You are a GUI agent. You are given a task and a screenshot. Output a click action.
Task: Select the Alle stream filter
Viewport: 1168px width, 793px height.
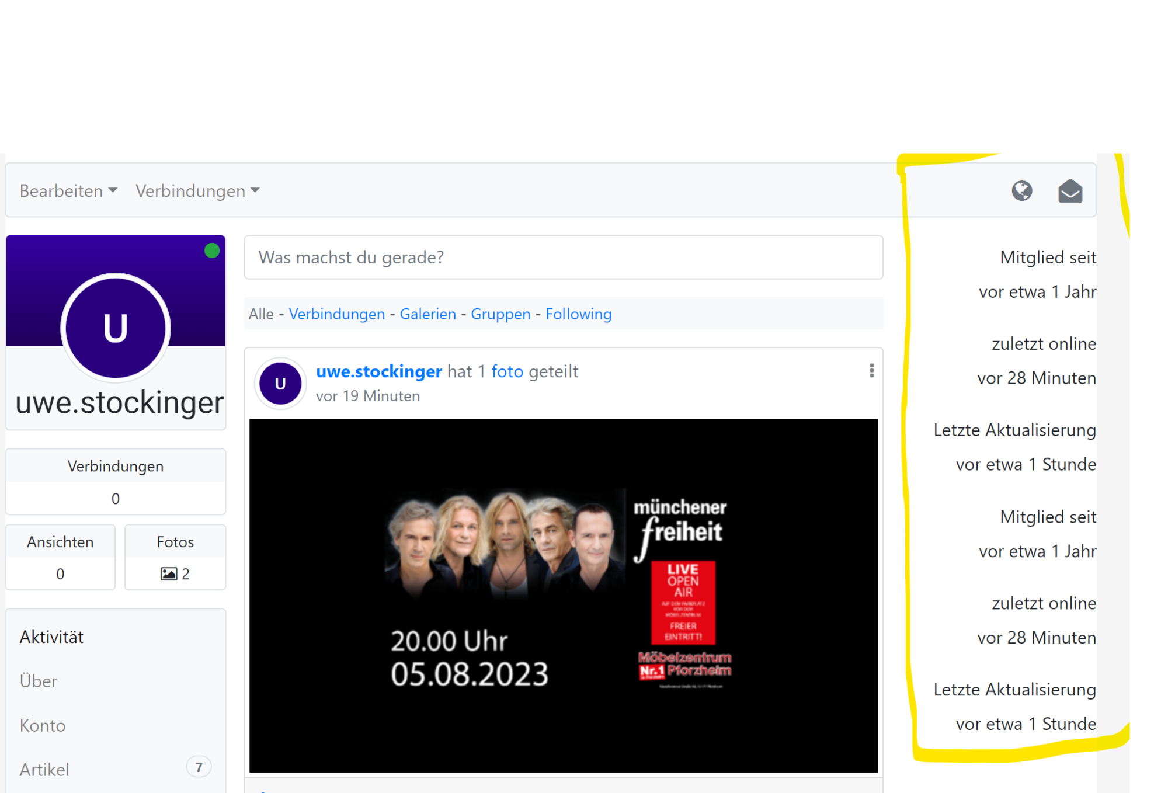(261, 314)
